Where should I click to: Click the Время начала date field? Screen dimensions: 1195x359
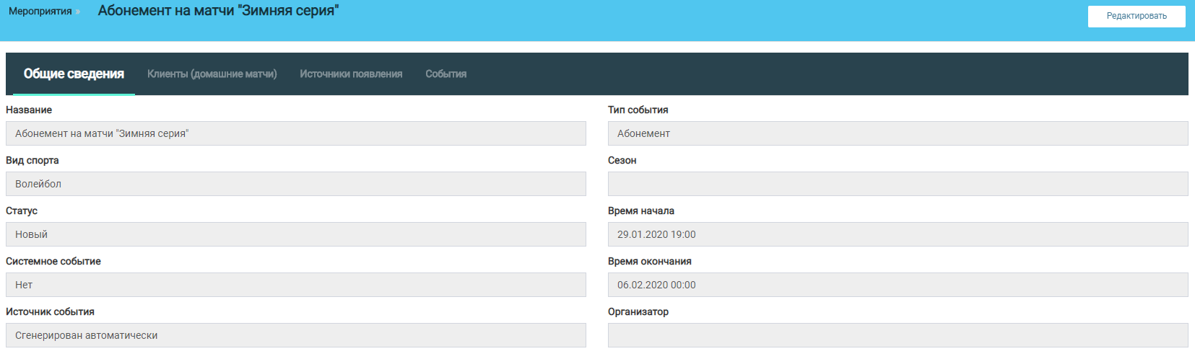[898, 234]
